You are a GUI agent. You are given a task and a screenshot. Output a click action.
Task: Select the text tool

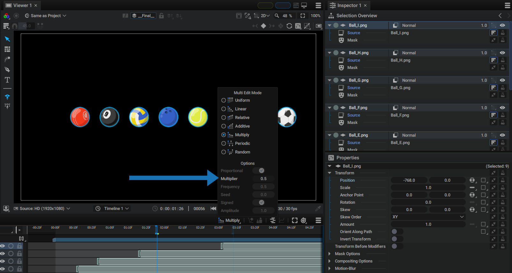coord(7,80)
